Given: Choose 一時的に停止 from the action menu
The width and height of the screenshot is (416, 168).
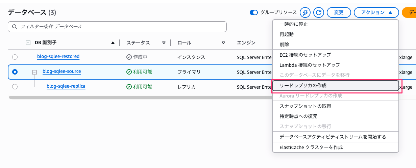Looking at the screenshot, I should pyautogui.click(x=336, y=24).
